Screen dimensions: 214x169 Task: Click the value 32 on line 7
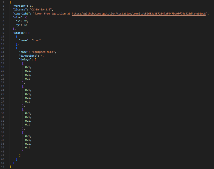click(25, 25)
